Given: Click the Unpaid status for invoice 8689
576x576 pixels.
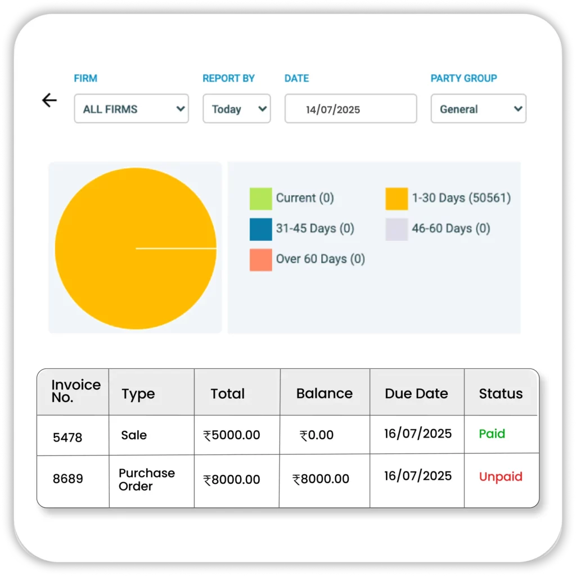Looking at the screenshot, I should tap(500, 476).
